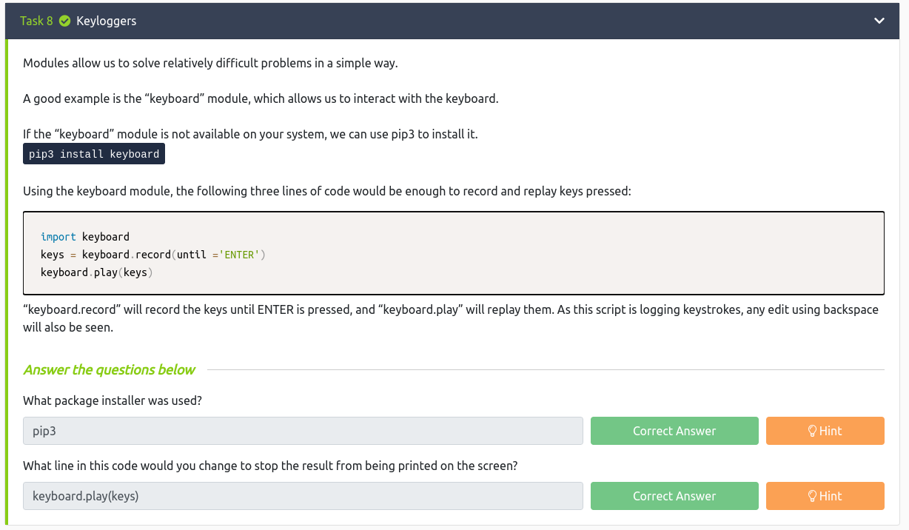
Task: Click the "Answer the questions below" heading
Action: tap(110, 369)
